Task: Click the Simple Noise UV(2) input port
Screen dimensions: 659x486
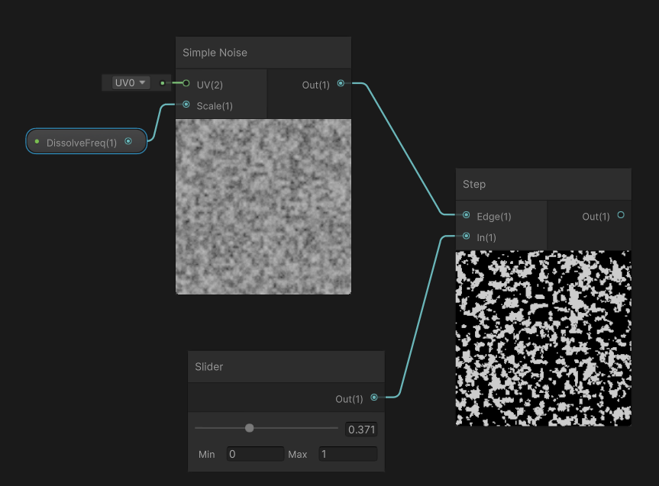Action: click(186, 83)
